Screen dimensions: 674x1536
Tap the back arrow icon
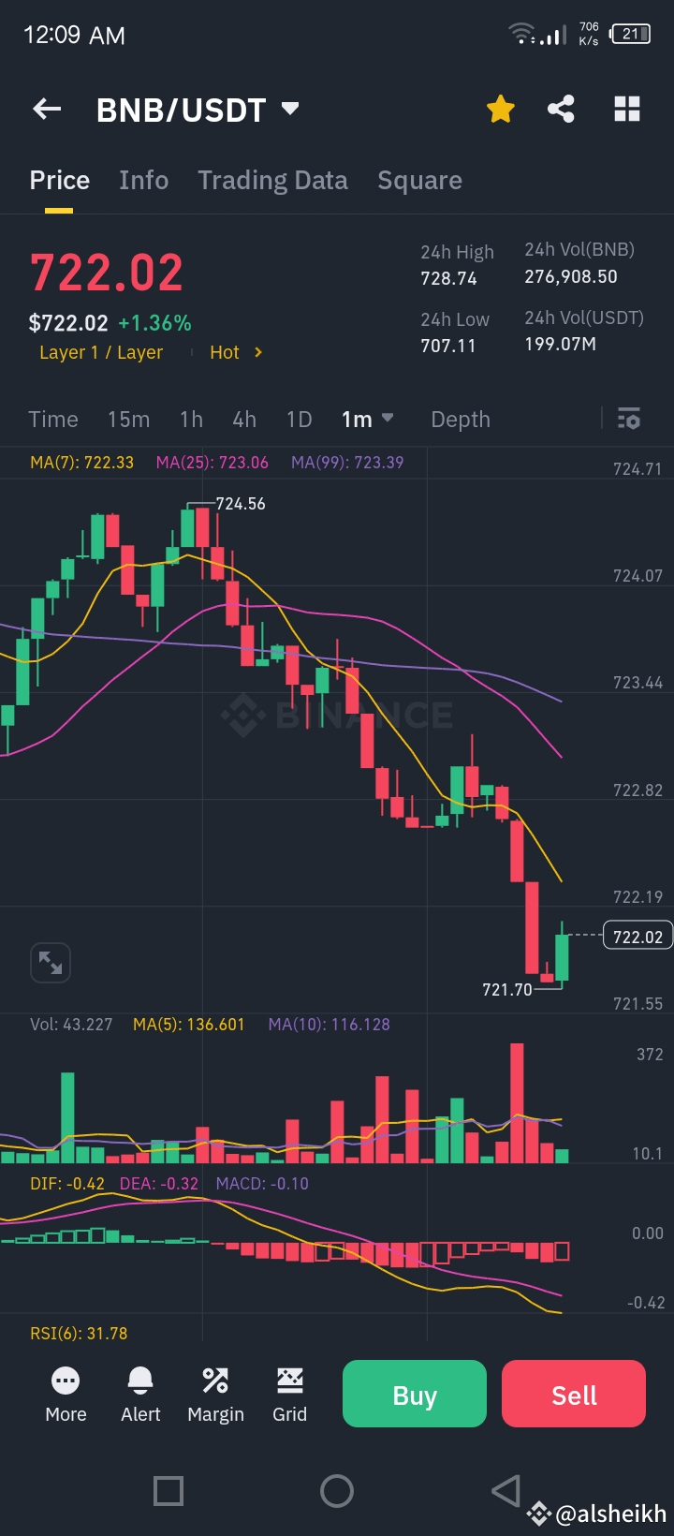[47, 110]
